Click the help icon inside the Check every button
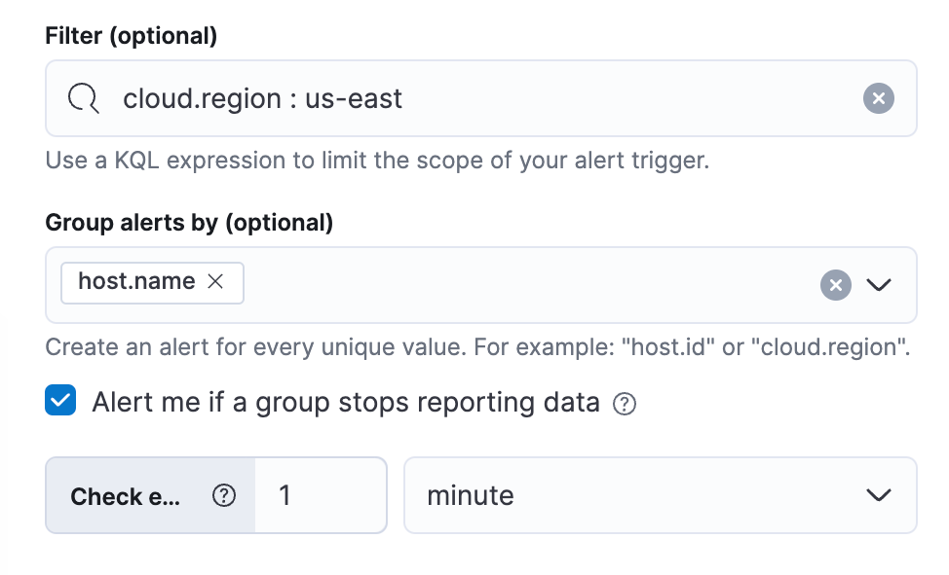The image size is (949, 575). coord(224,495)
